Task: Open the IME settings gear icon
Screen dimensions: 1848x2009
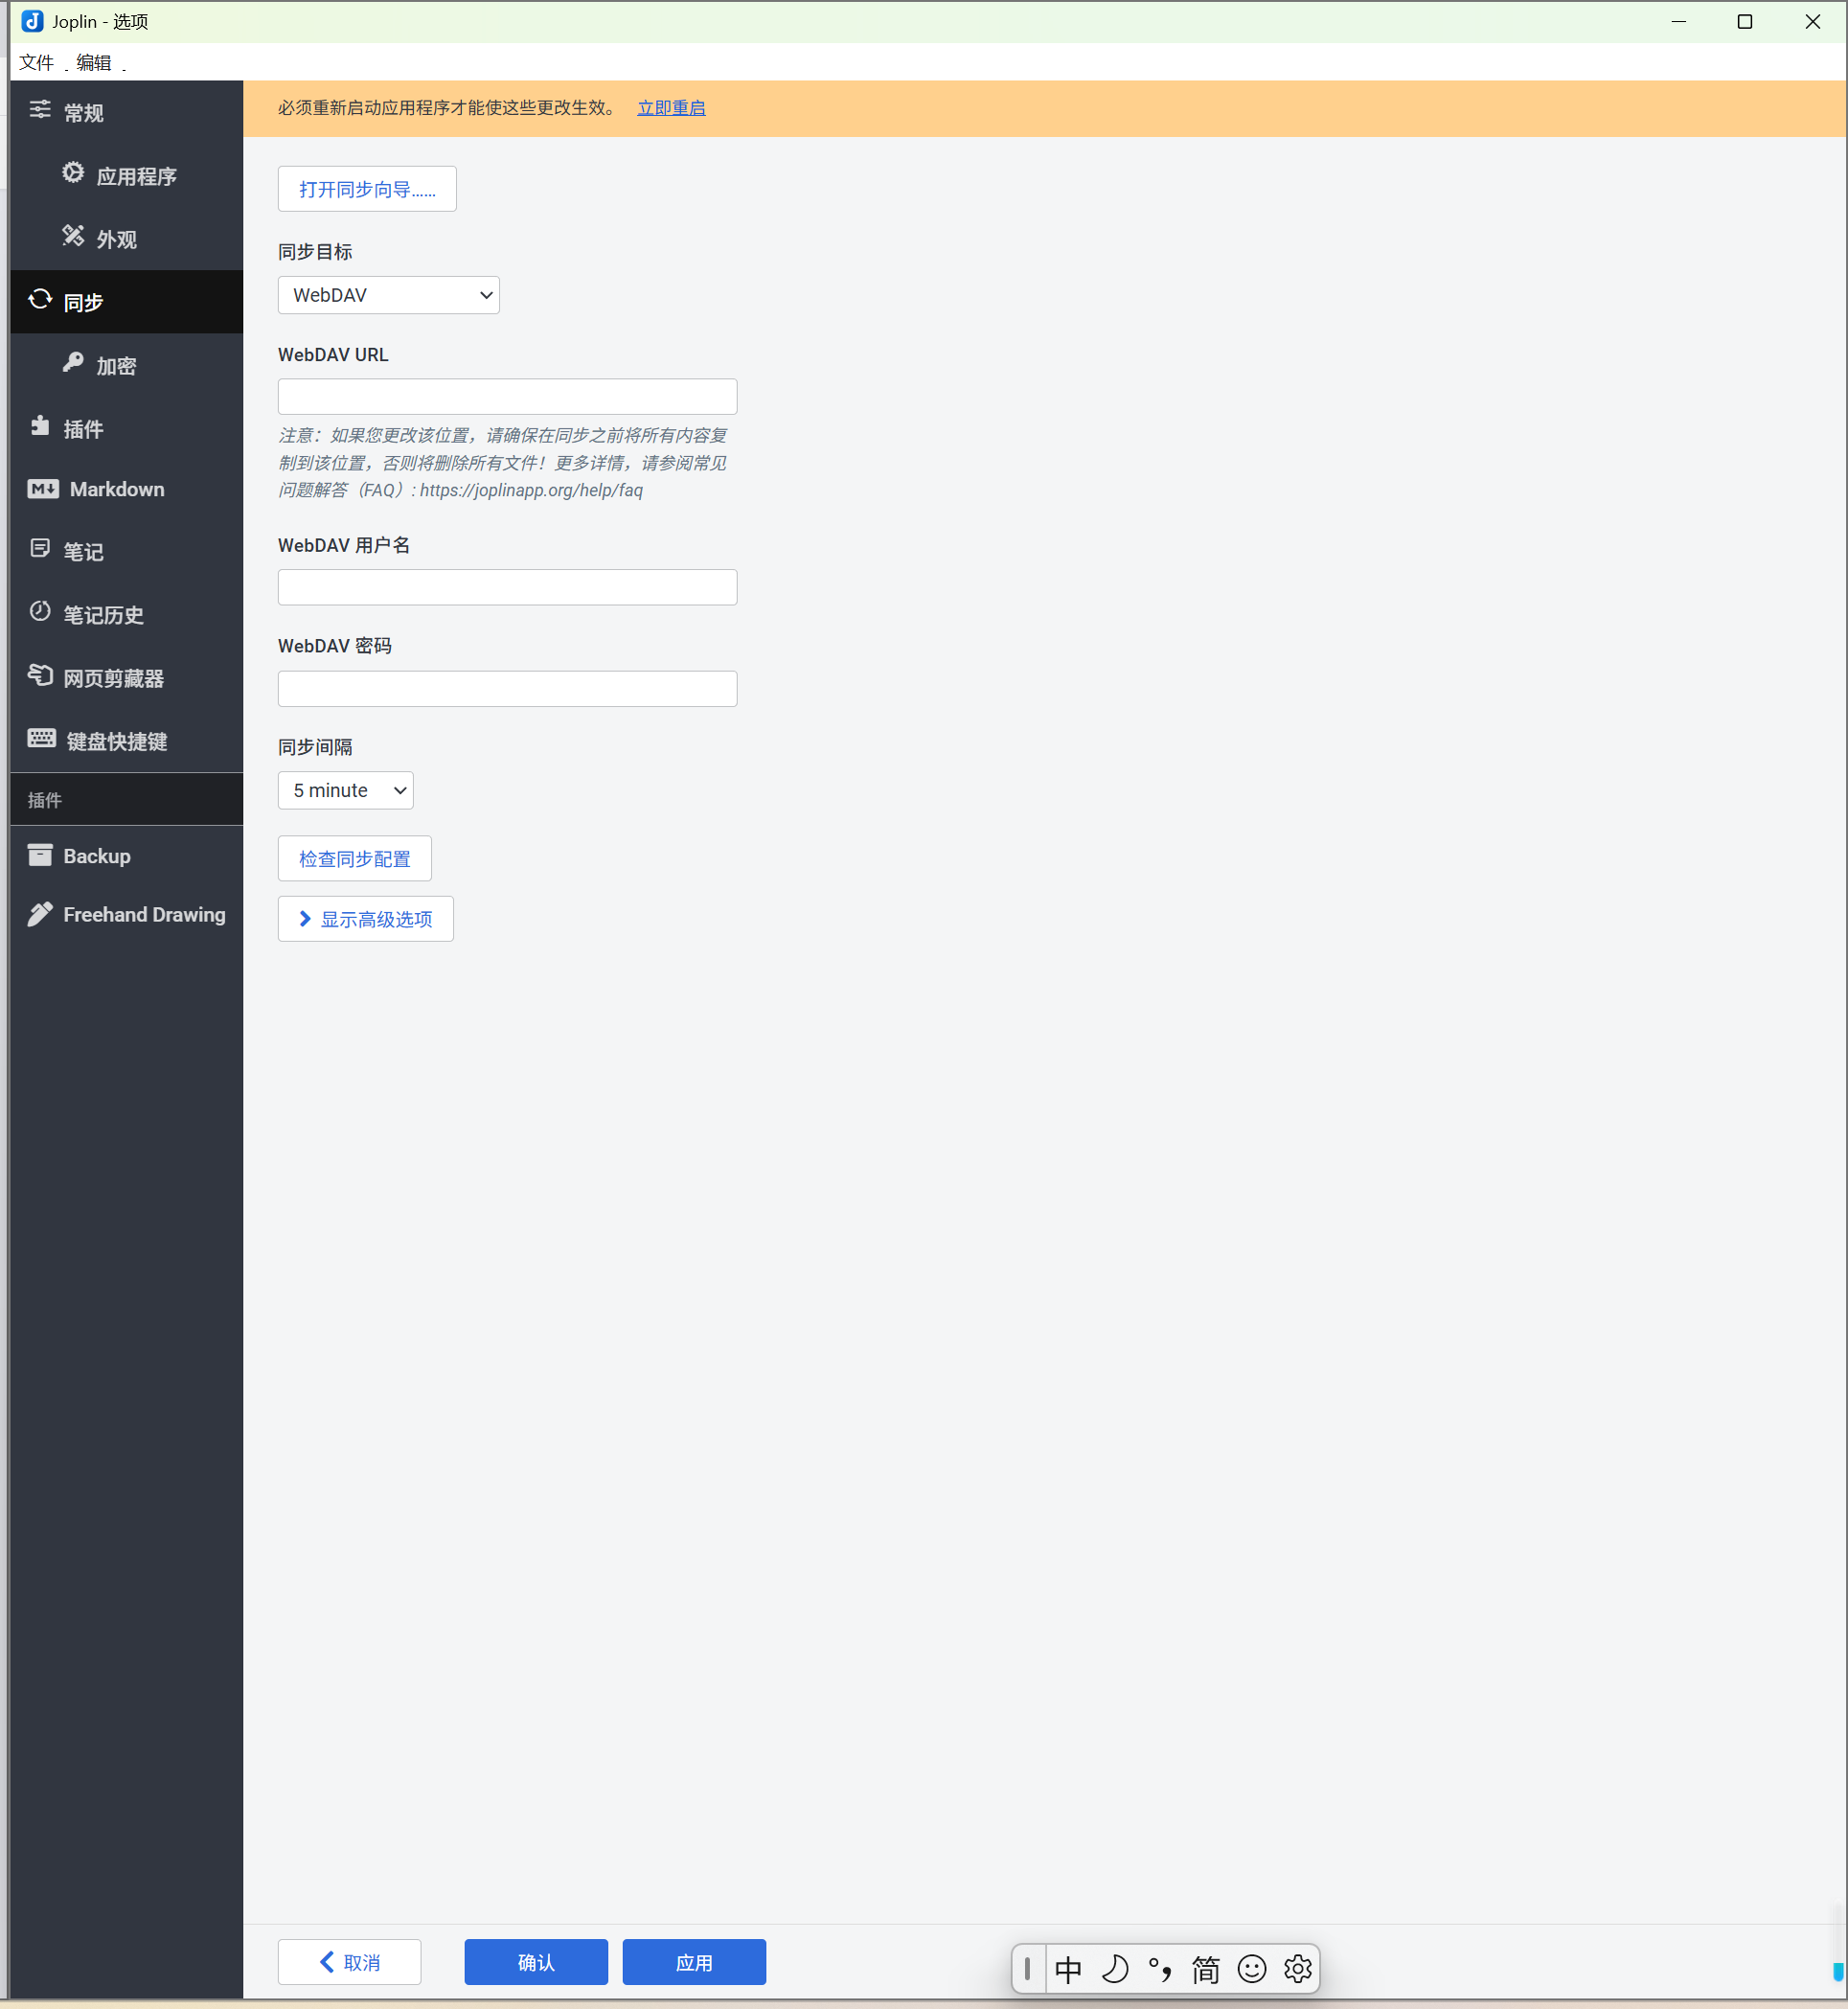Action: (1298, 1969)
